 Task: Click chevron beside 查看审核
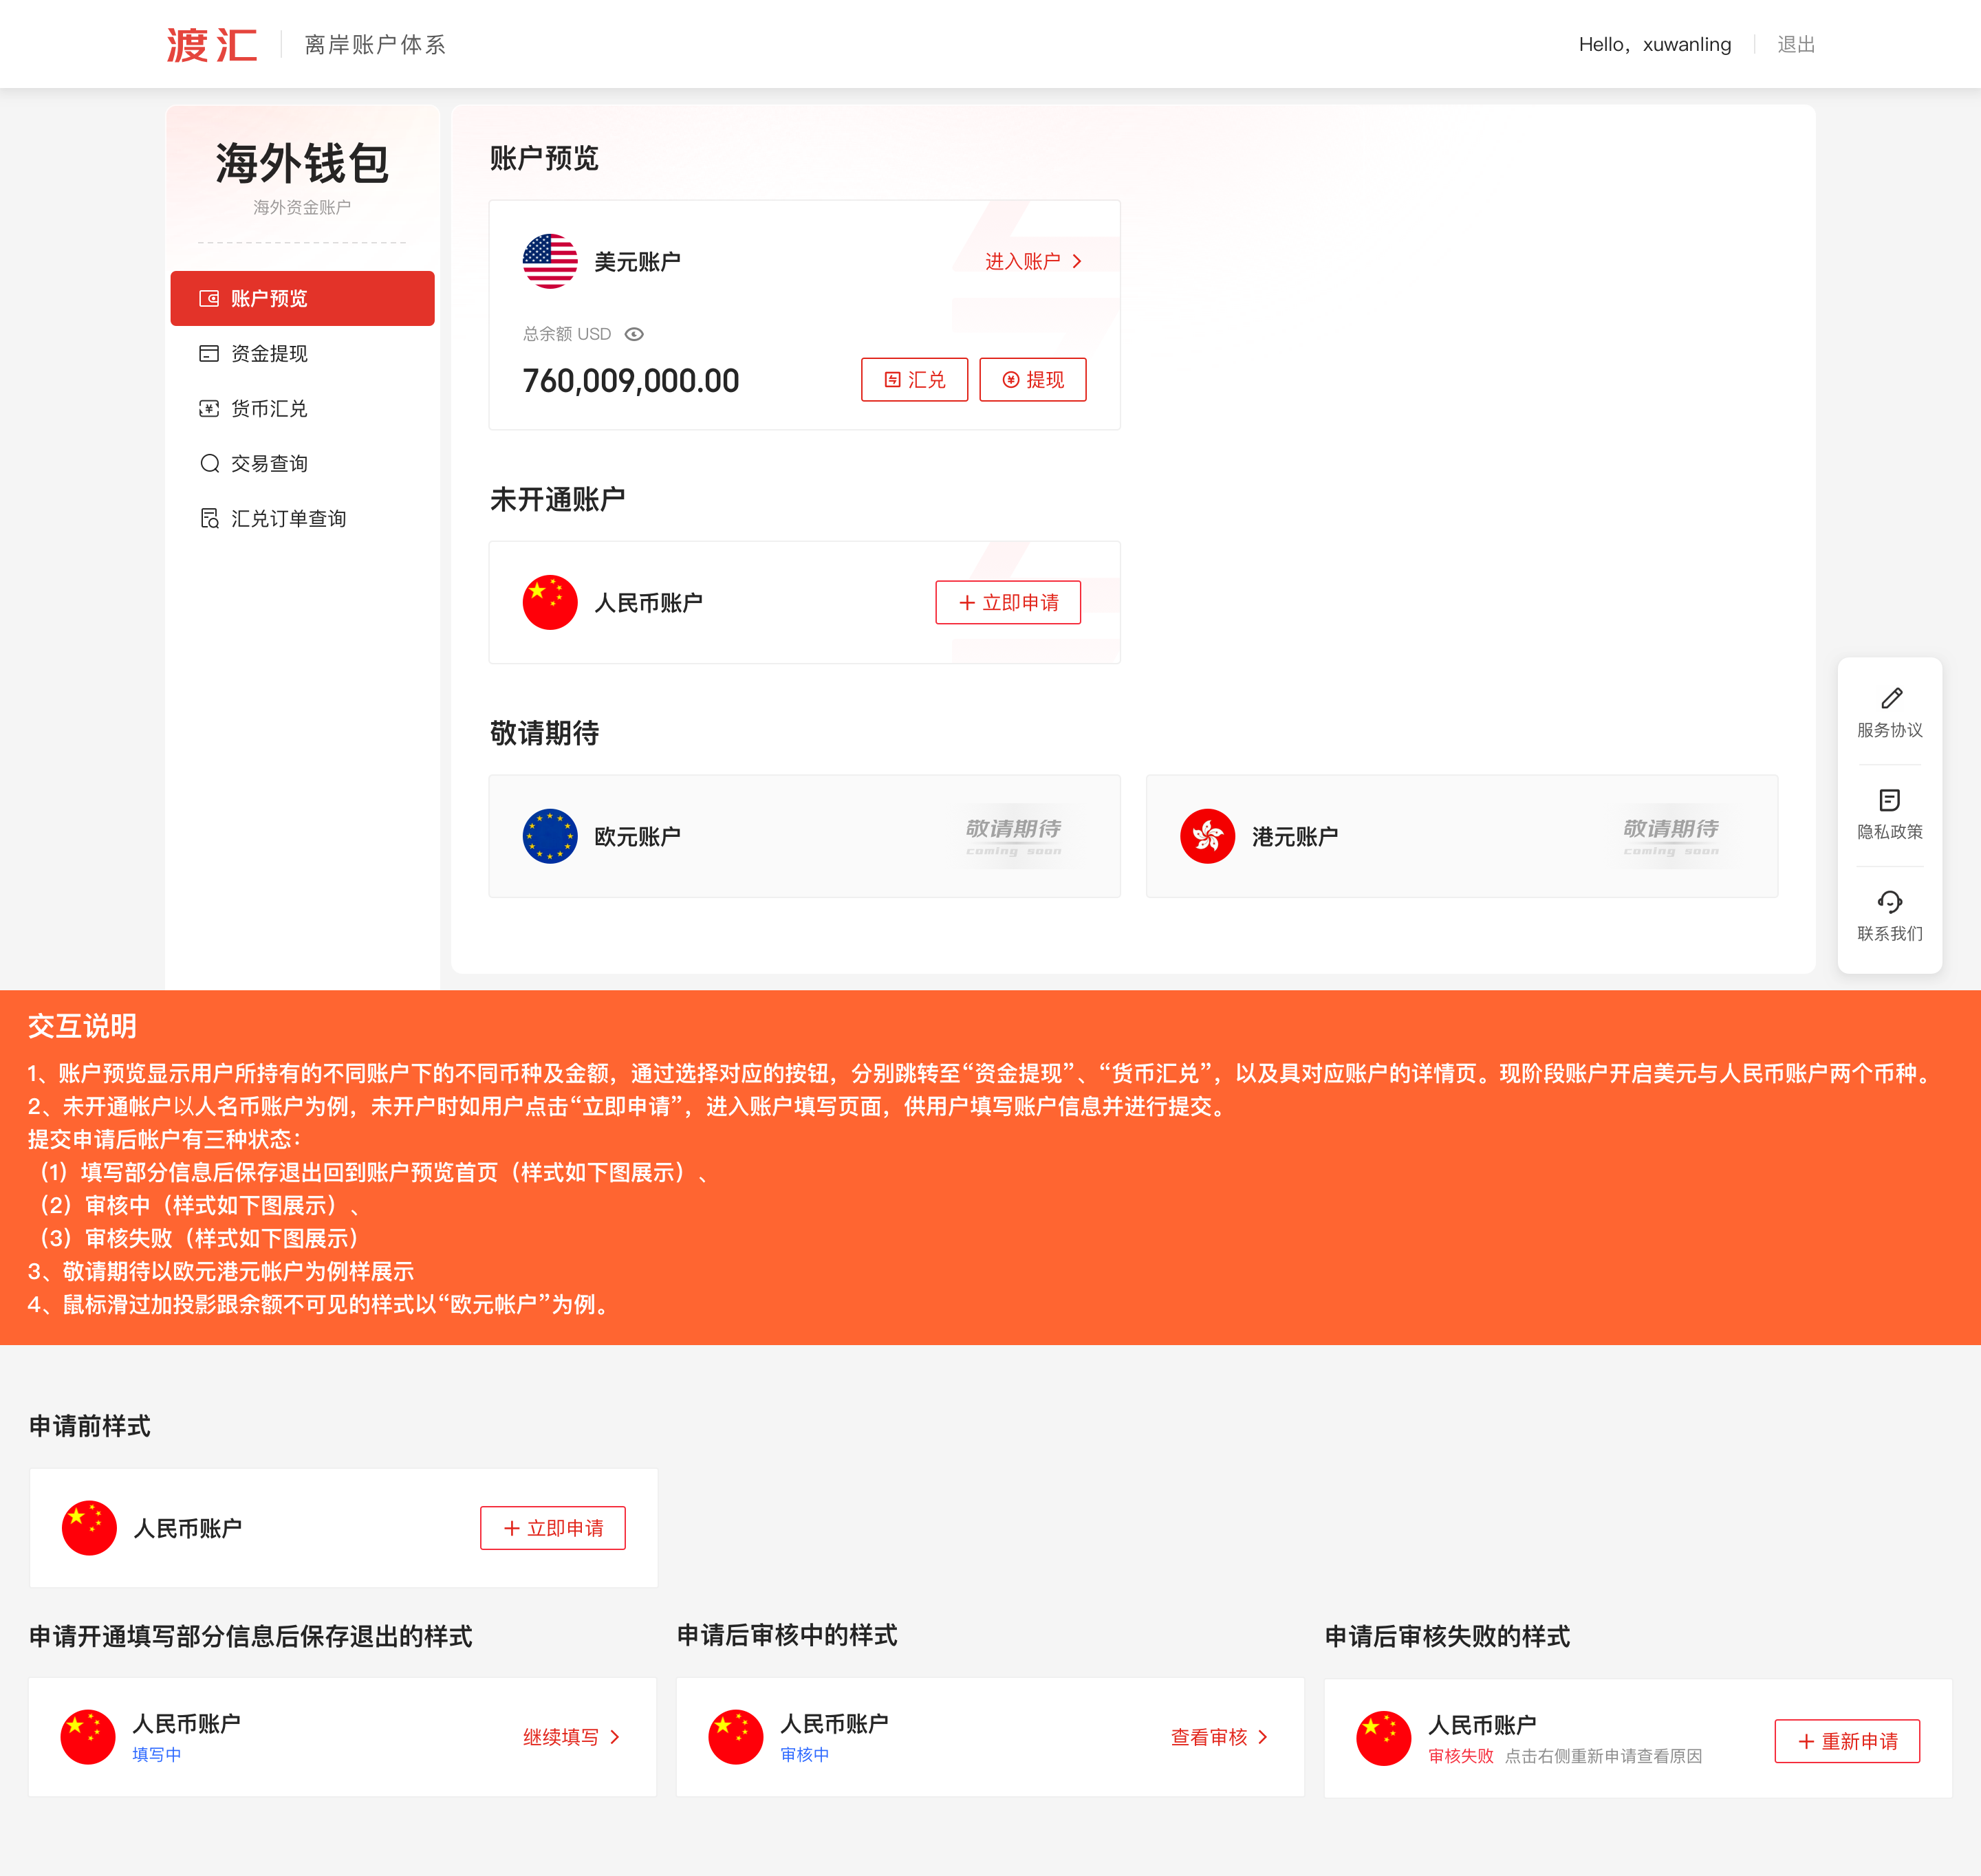pos(1263,1737)
